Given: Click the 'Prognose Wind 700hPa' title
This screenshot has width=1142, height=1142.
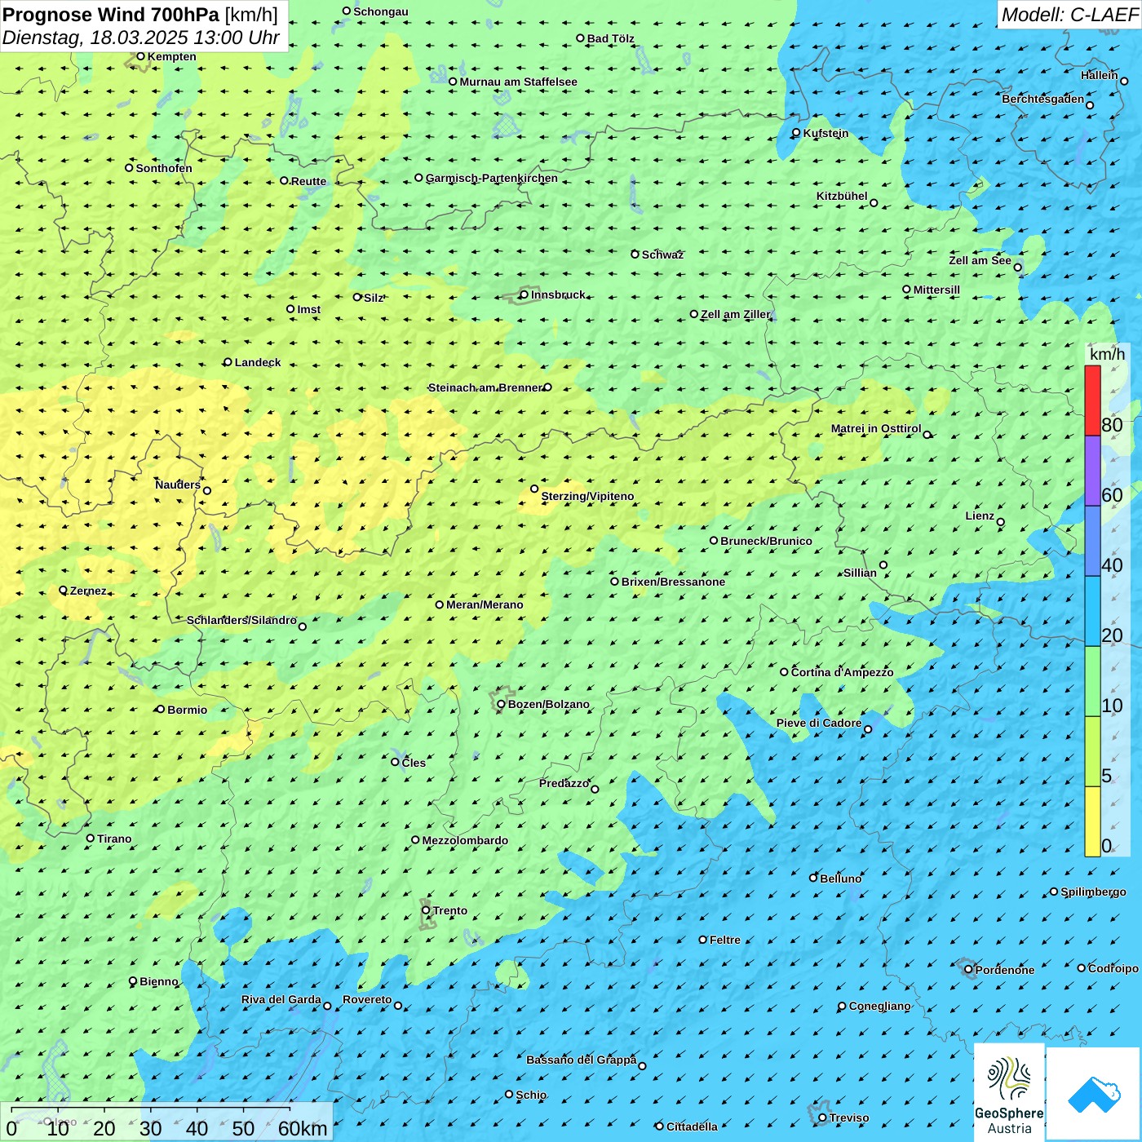Looking at the screenshot, I should pyautogui.click(x=111, y=15).
